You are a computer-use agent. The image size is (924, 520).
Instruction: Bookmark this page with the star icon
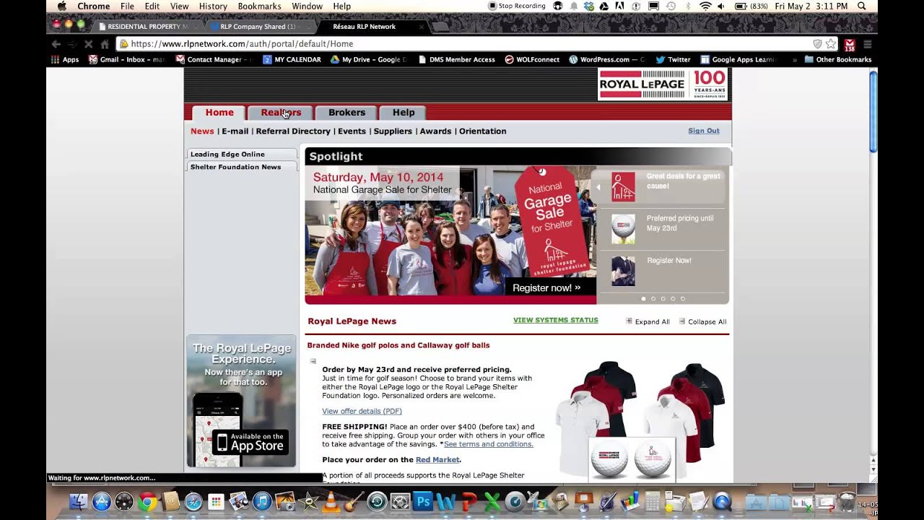[x=831, y=44]
